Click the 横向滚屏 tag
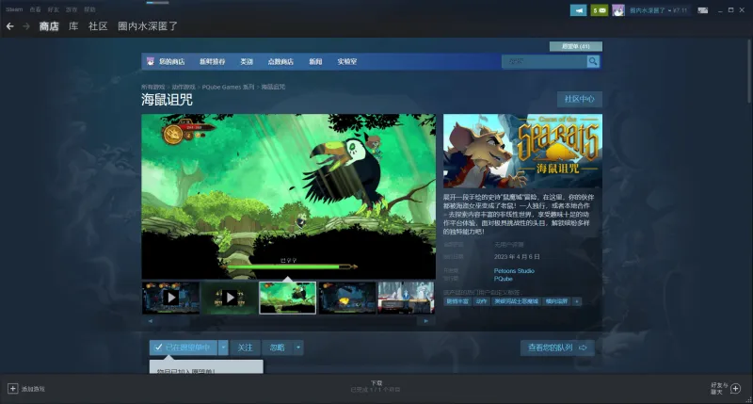The height and width of the screenshot is (404, 753). 556,301
